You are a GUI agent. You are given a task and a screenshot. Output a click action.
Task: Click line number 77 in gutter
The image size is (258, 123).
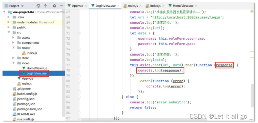pyautogui.click(x=68, y=65)
